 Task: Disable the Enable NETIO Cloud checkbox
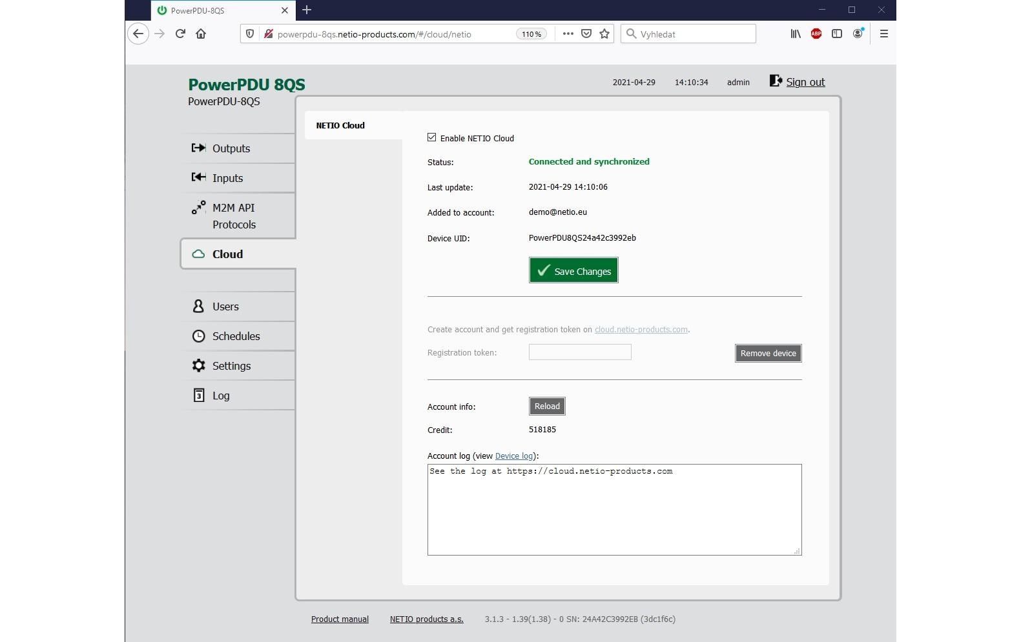coord(431,137)
